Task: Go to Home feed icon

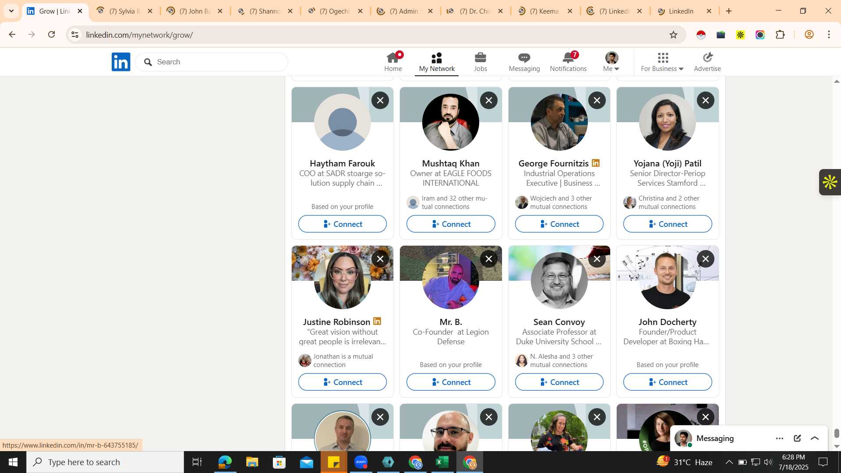Action: [393, 62]
